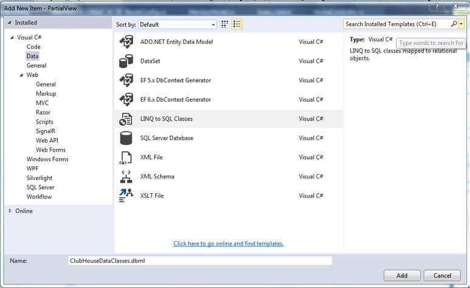Viewport: 470px width, 288px height.
Task: Select the Markup category
Action: click(x=46, y=94)
